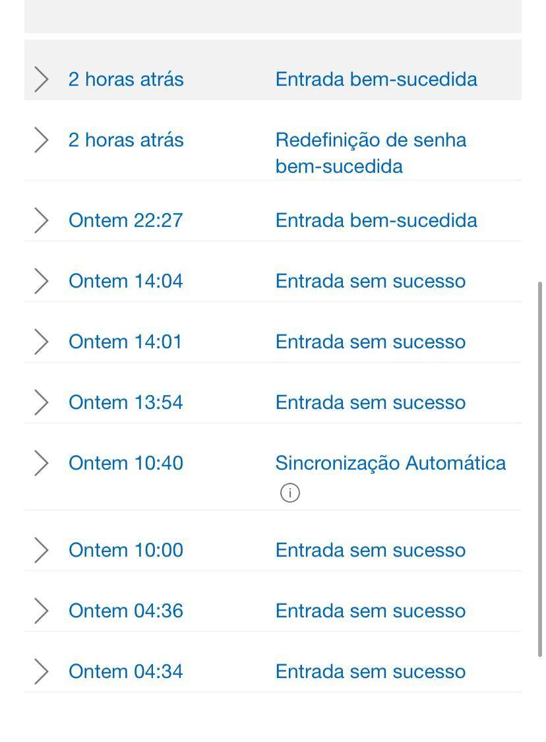
Task: Select the Ontem 04:34 timestamp link
Action: (x=126, y=671)
